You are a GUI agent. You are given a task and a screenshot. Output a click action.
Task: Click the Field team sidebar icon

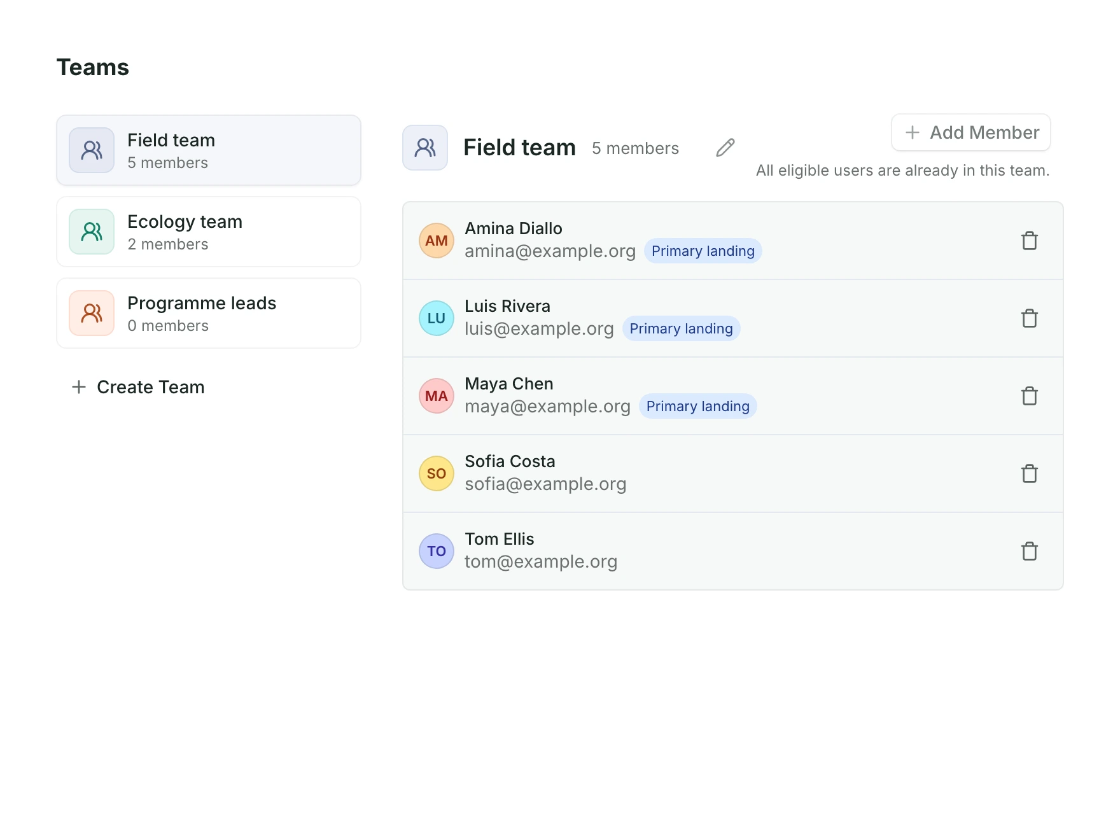(x=92, y=150)
